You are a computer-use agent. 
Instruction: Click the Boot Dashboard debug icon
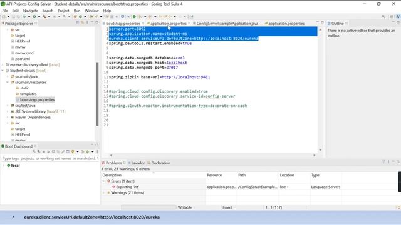point(39,151)
